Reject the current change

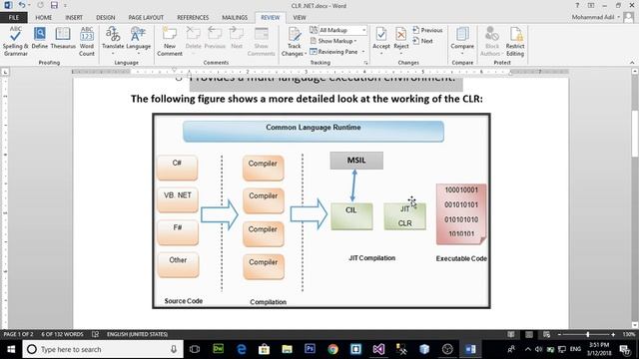click(401, 41)
